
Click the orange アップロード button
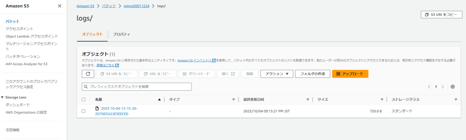point(350,73)
